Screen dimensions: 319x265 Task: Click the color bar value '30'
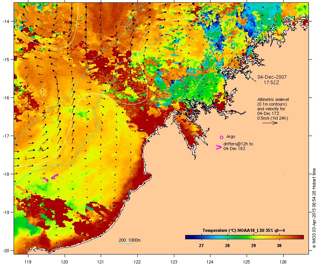tap(279, 246)
